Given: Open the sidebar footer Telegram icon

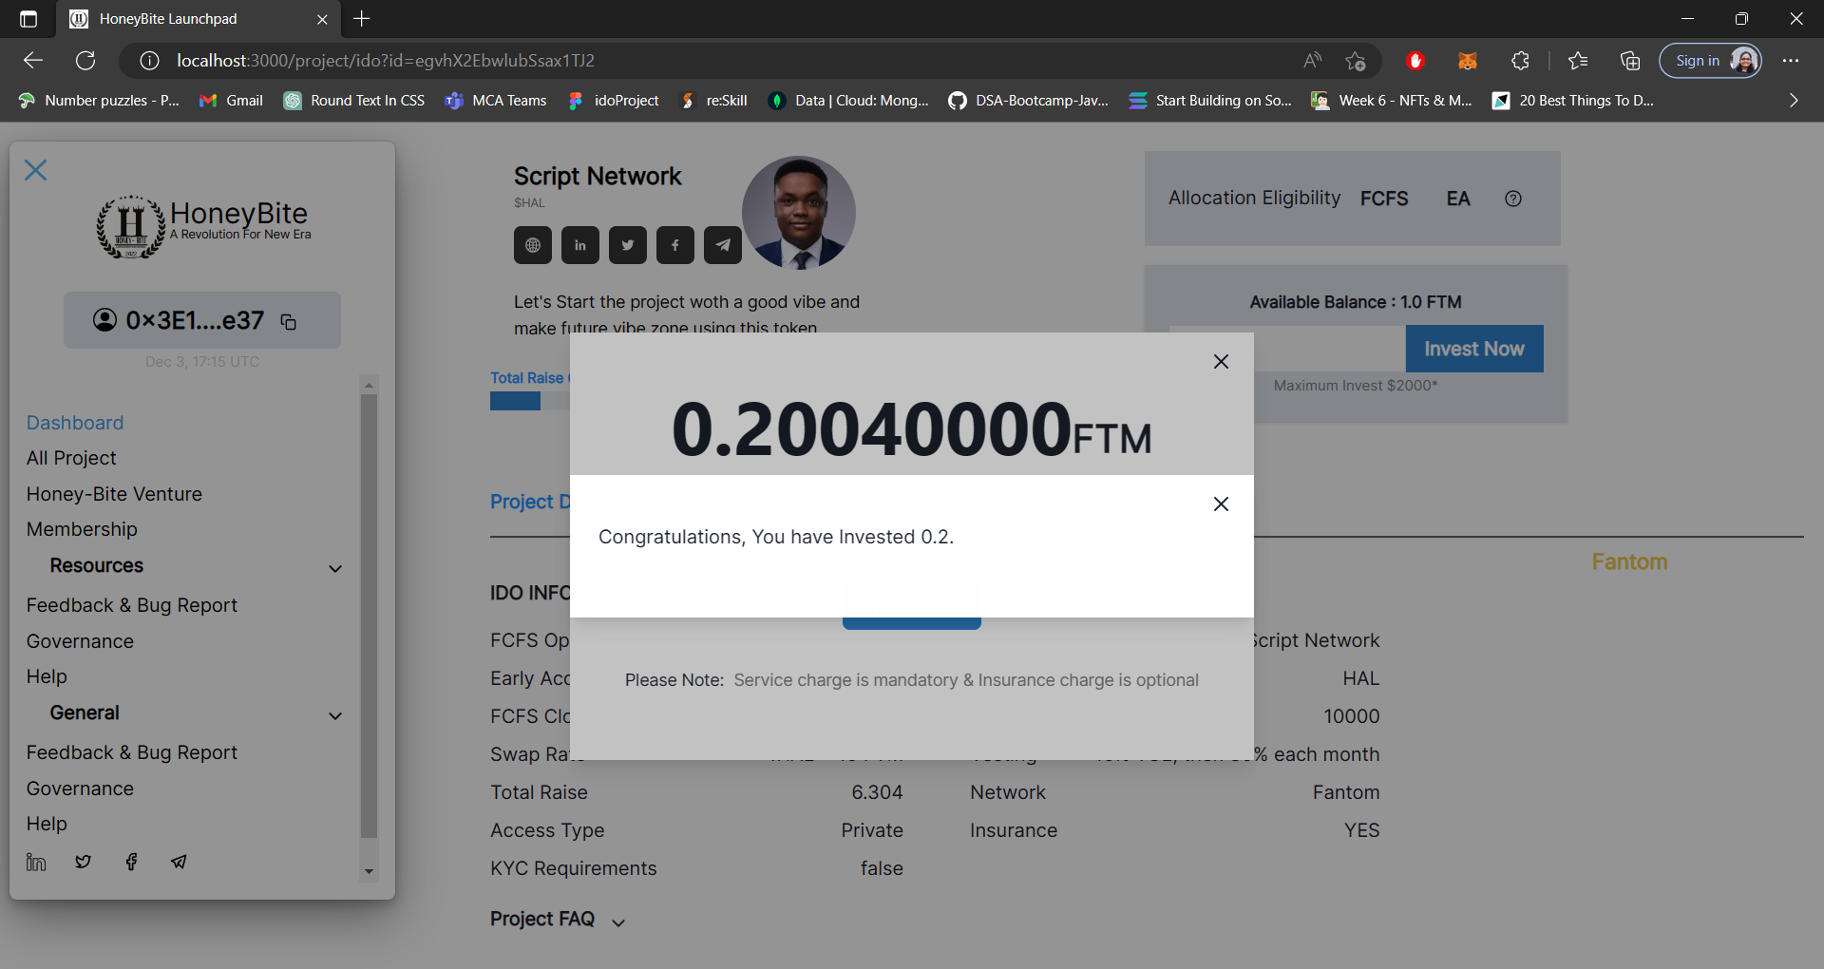Looking at the screenshot, I should [179, 862].
